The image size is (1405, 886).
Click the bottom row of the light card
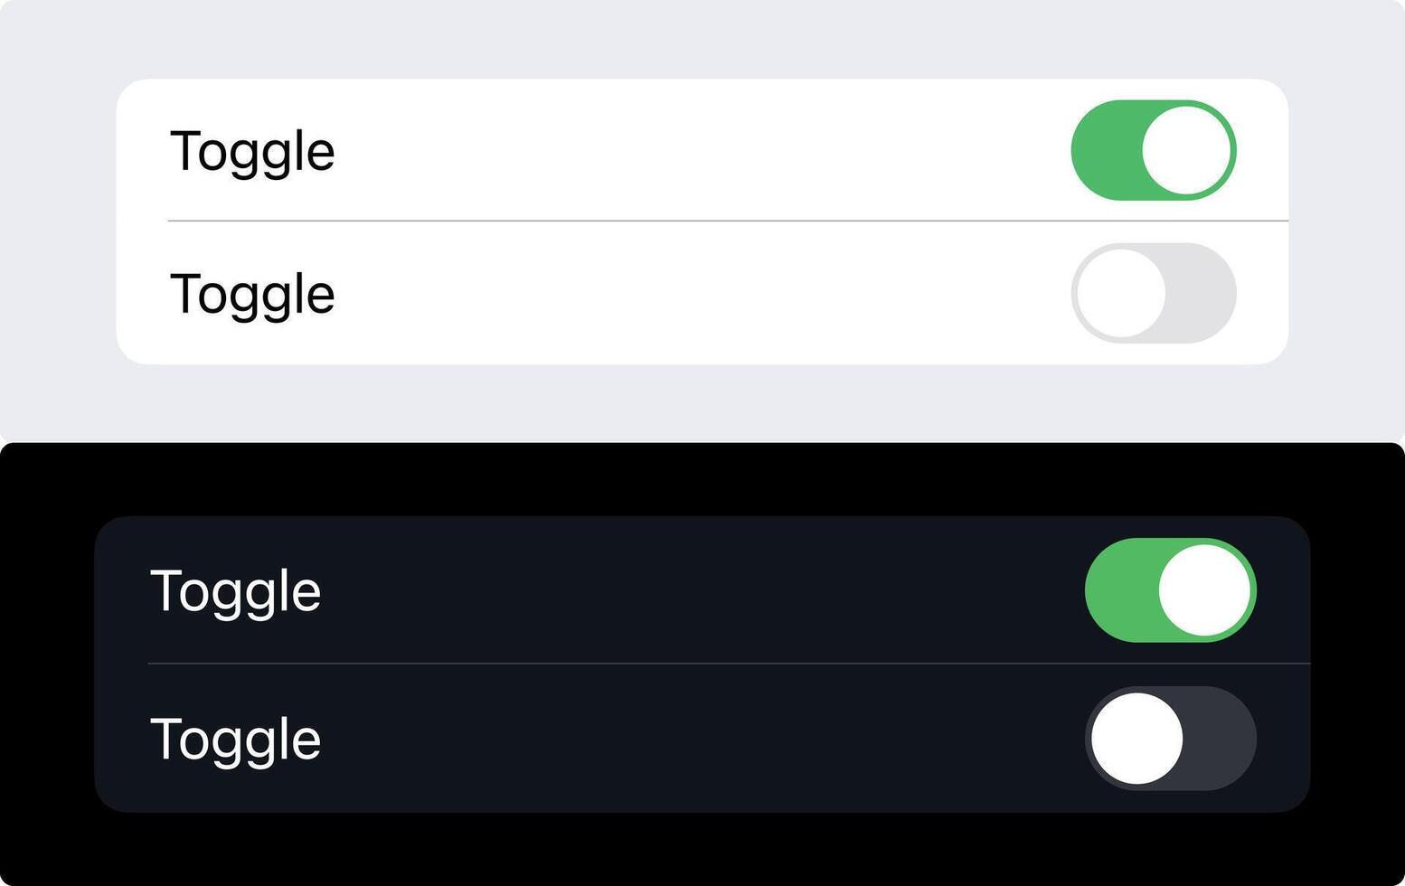click(x=633, y=292)
